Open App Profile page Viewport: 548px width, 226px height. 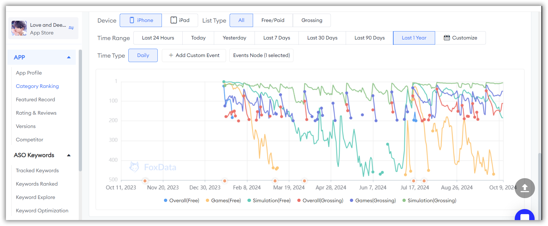29,73
